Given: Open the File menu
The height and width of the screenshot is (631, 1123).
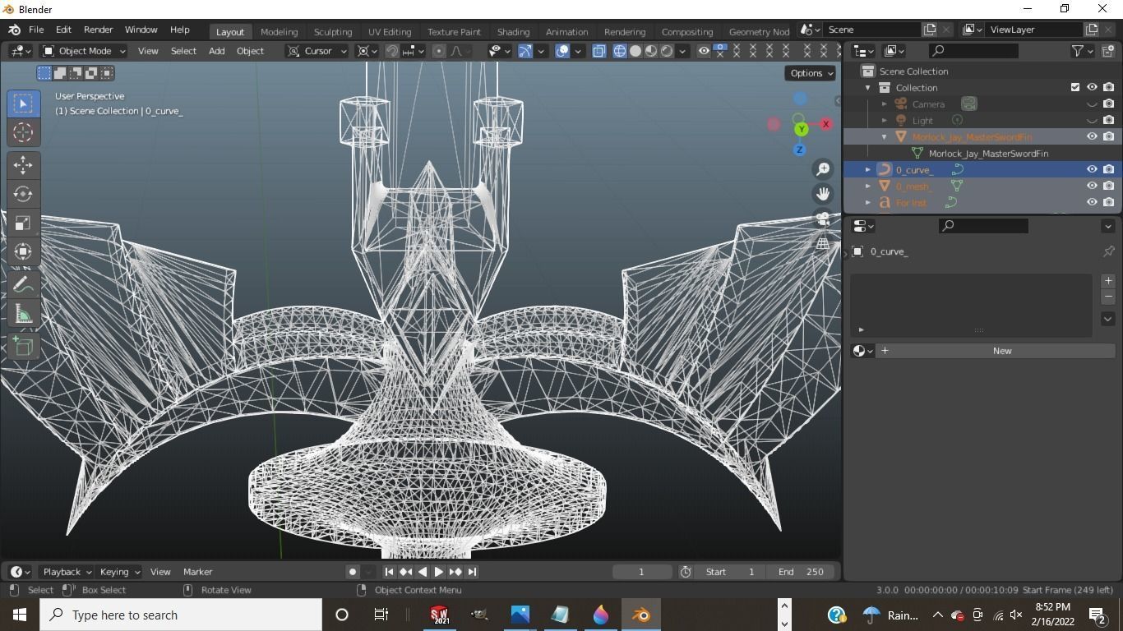Looking at the screenshot, I should pos(36,30).
